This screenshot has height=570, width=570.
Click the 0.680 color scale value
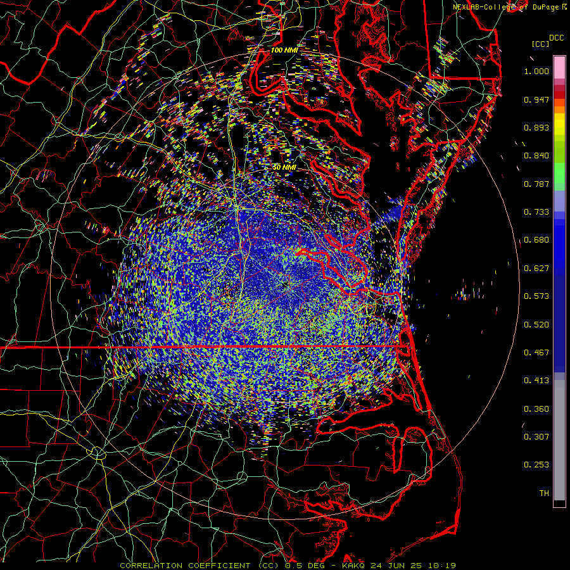pyautogui.click(x=536, y=240)
